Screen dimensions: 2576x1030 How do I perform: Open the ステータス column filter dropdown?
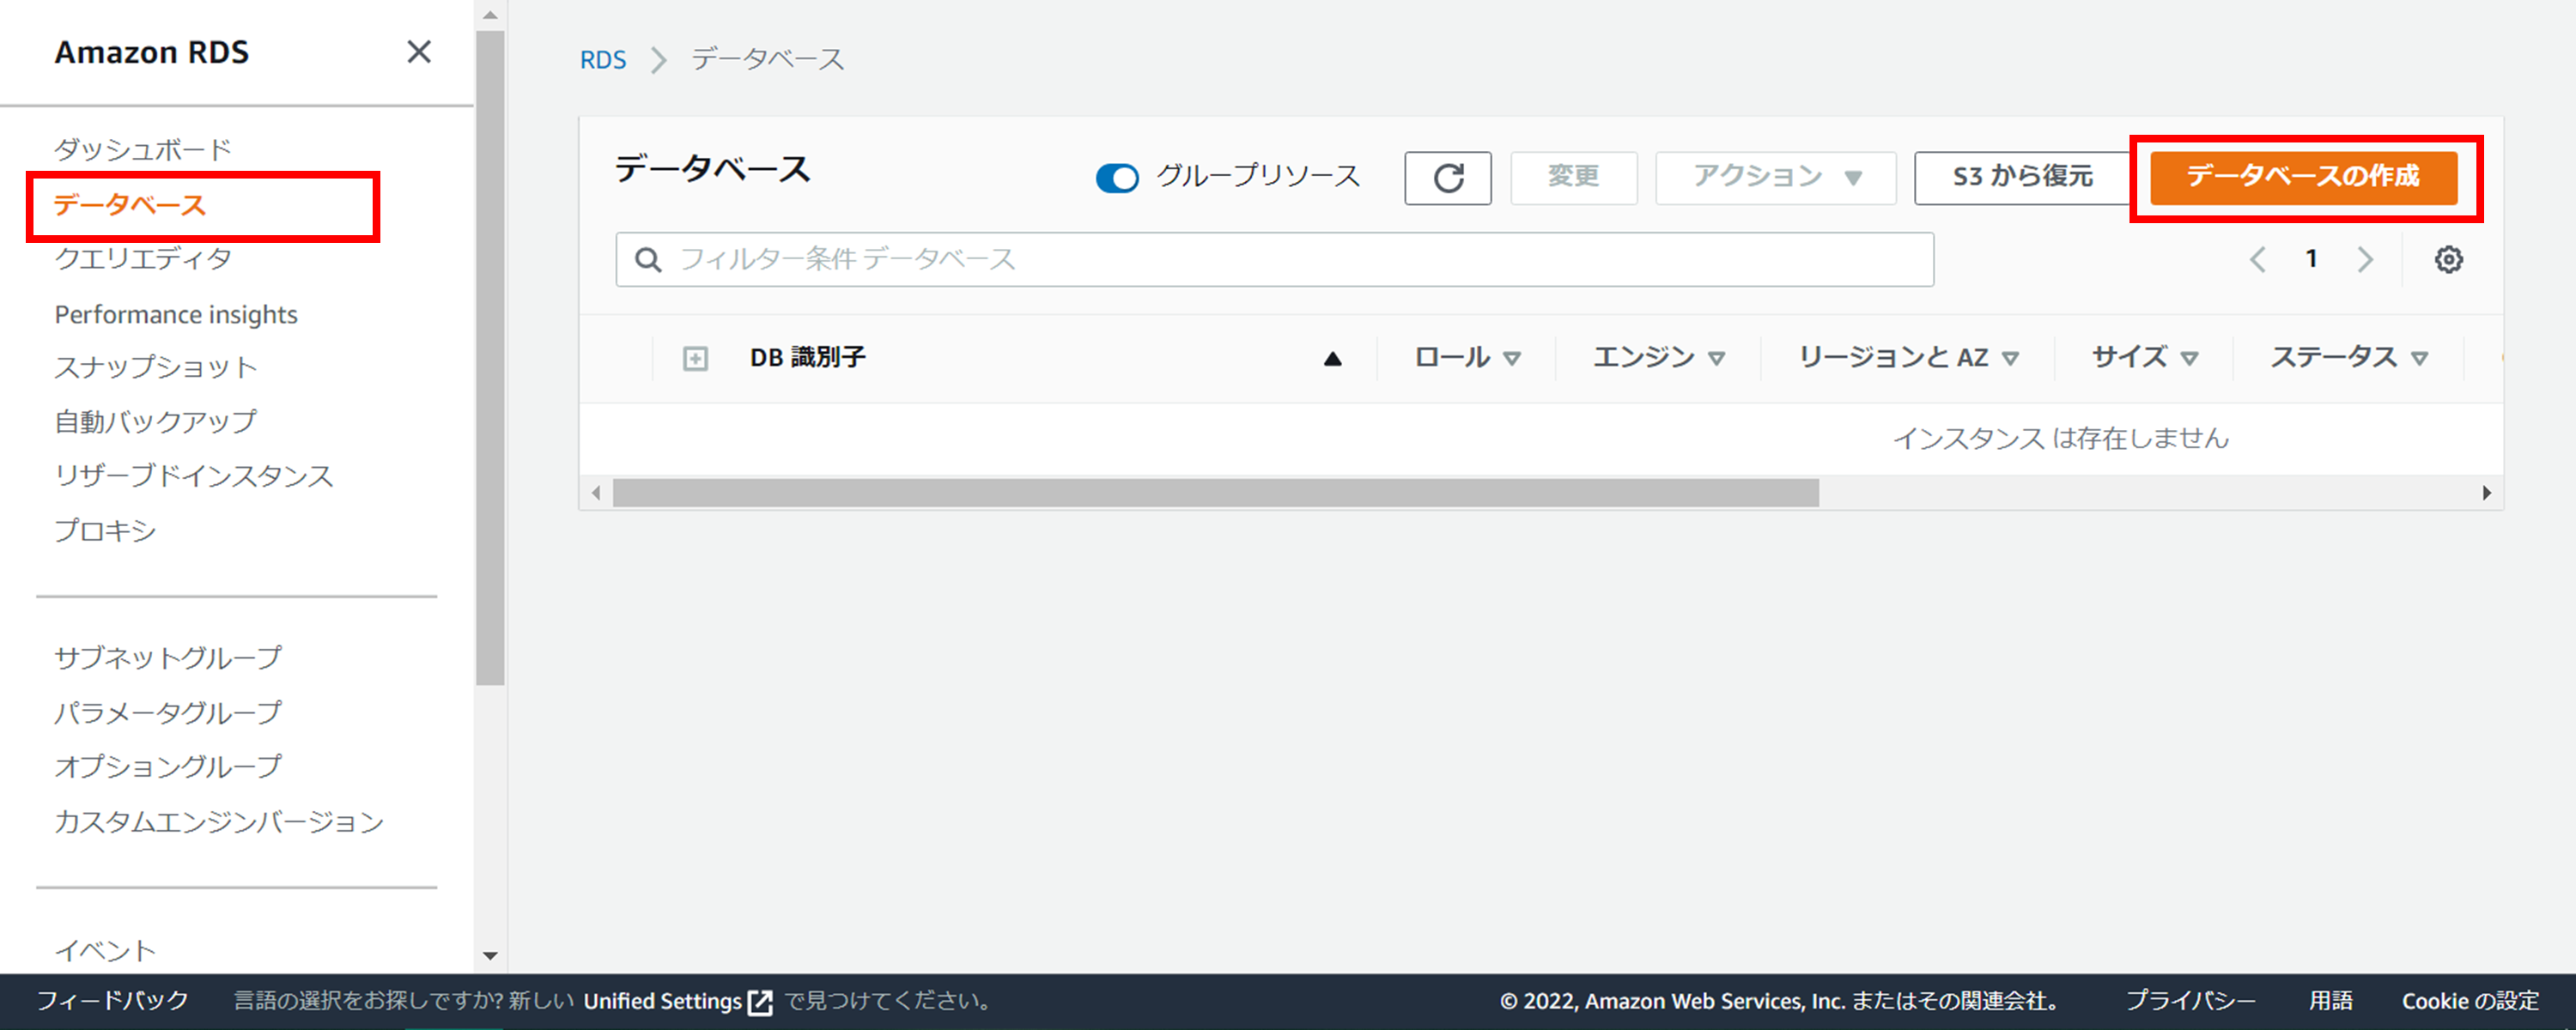click(2420, 357)
